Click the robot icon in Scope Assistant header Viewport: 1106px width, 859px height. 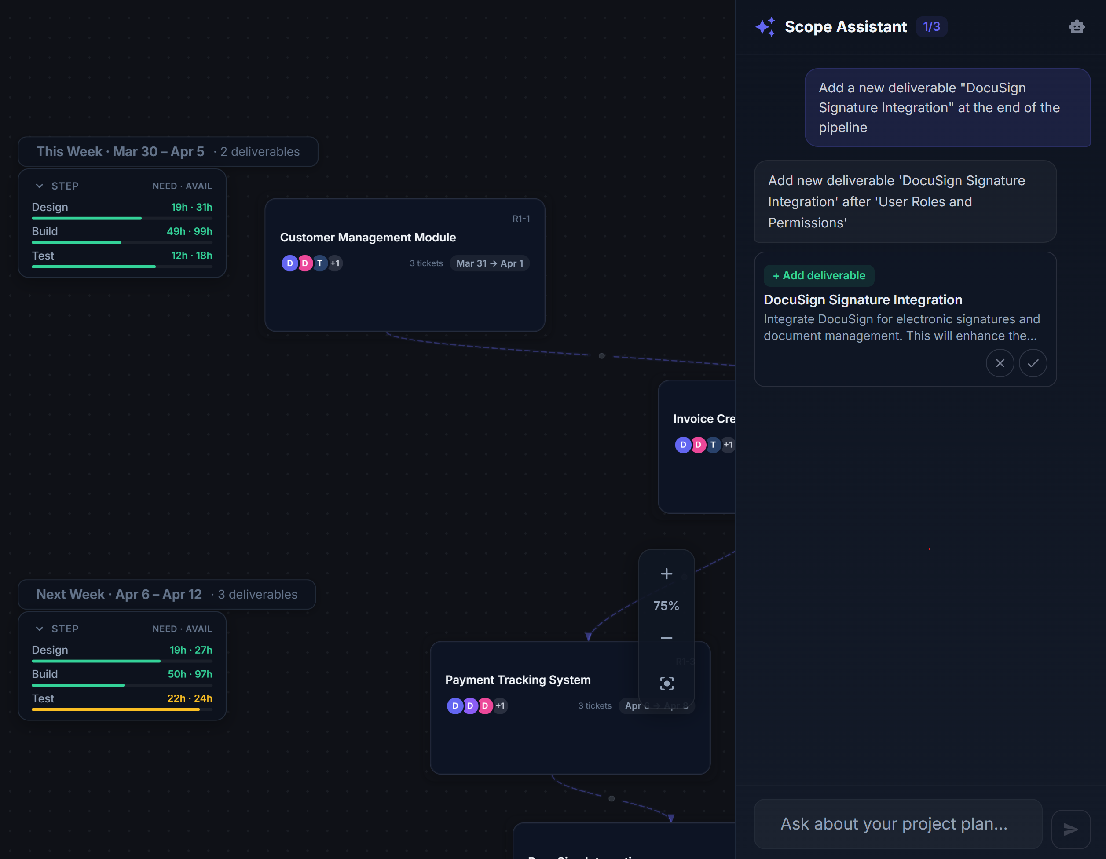click(1076, 26)
